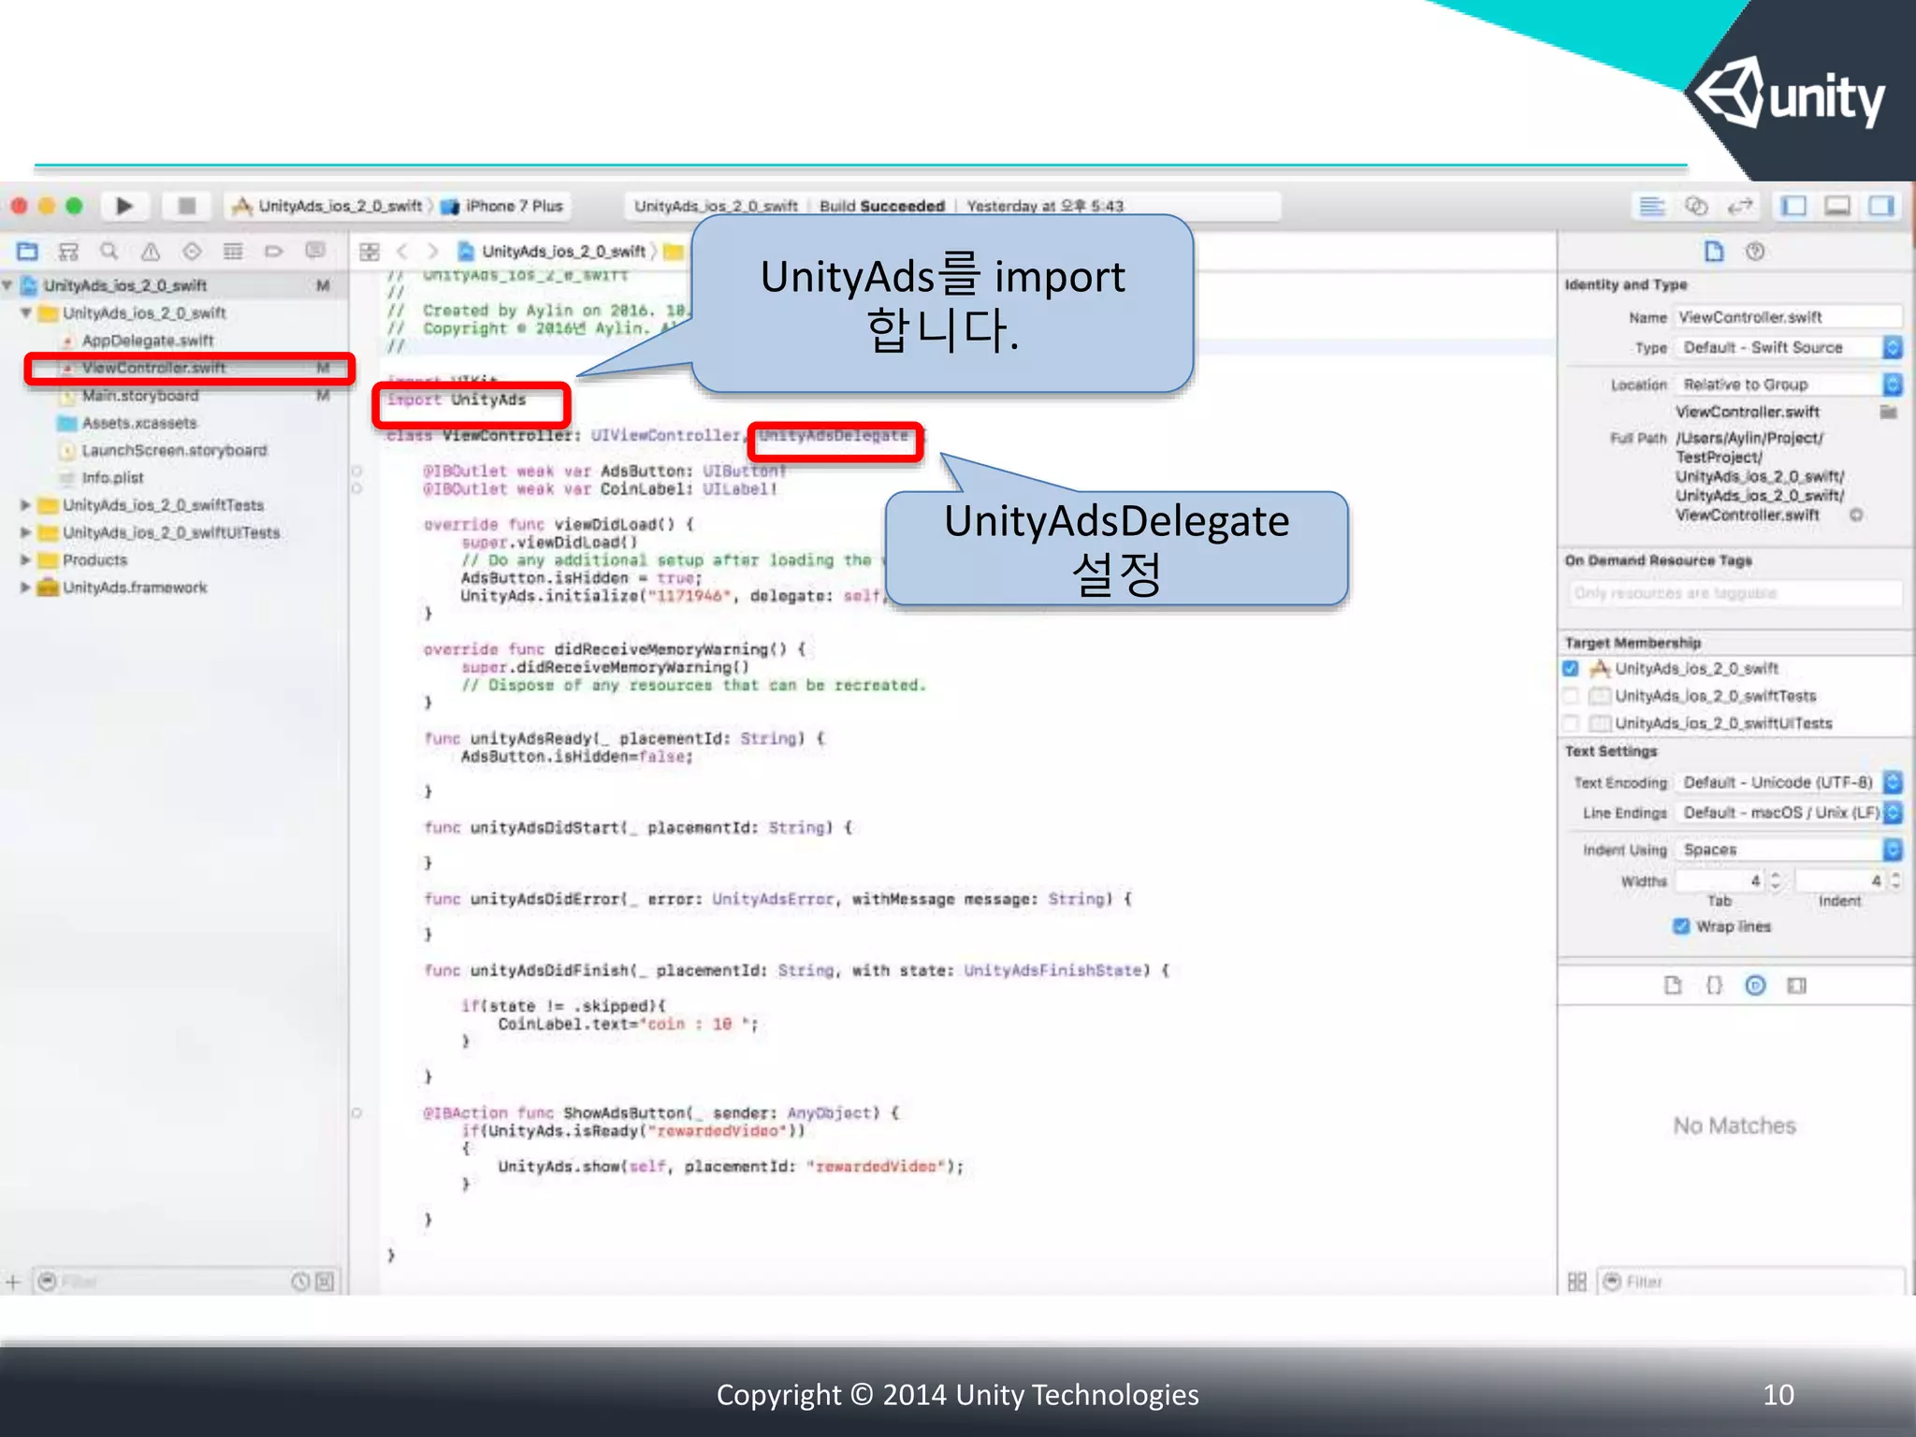Select the UnityAds_ios_2_0_swift scheme

pos(329,206)
